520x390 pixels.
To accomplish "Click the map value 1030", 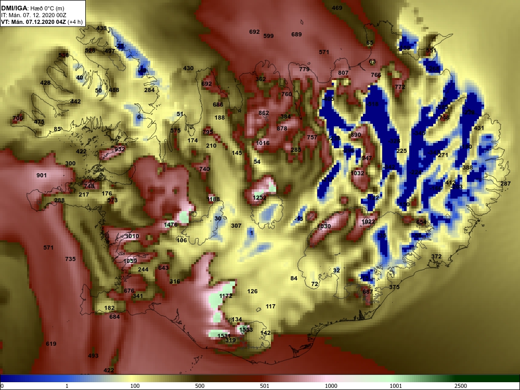I will pyautogui.click(x=323, y=226).
